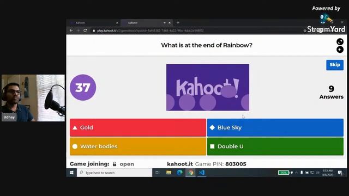Show hidden system tray icons
Screen dimensions: 349x196
(297, 173)
